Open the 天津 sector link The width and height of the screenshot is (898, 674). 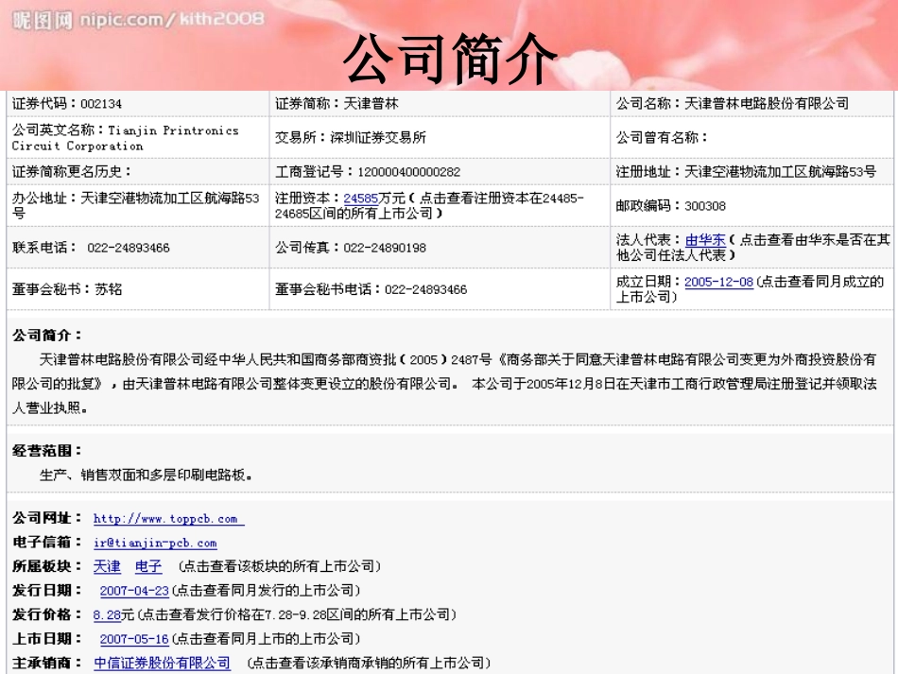(107, 567)
